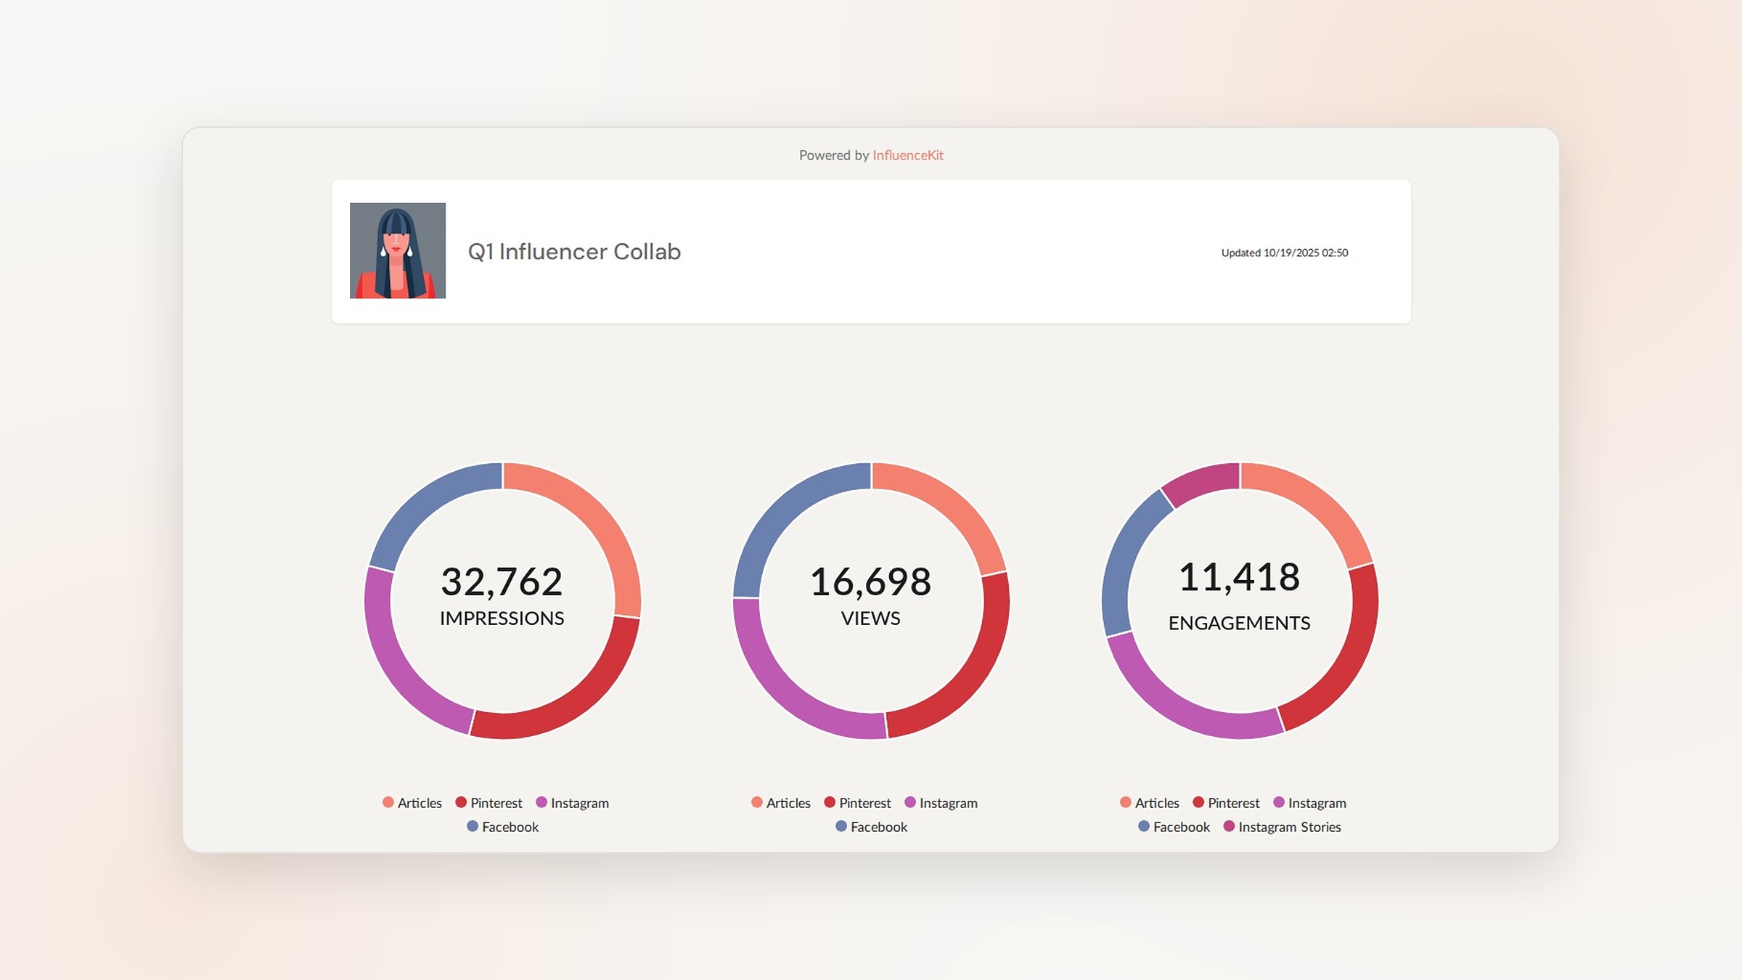Click the Updated 10/19/2025 02:50 timestamp
The height and width of the screenshot is (980, 1742).
[1285, 253]
